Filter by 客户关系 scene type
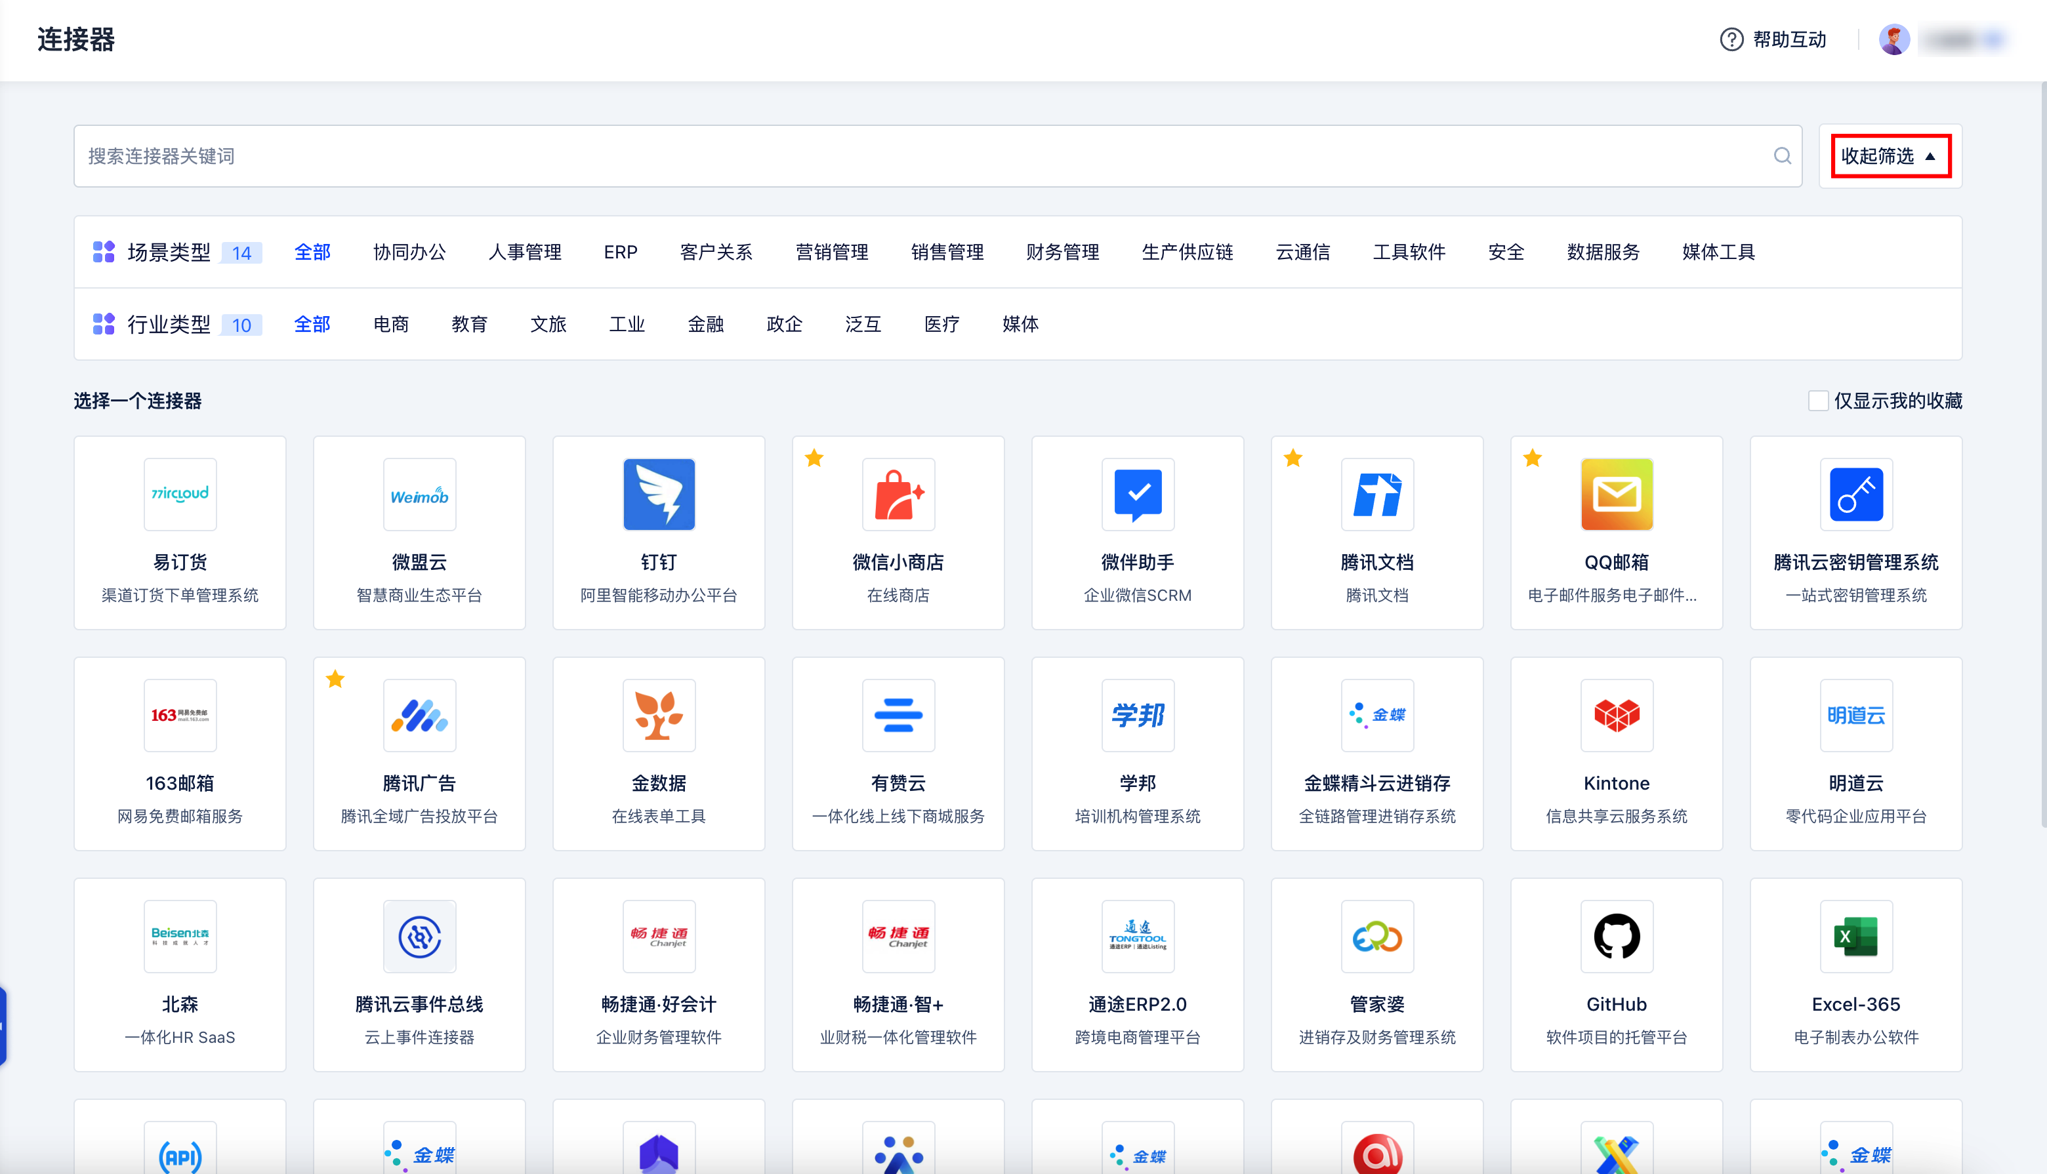This screenshot has height=1174, width=2047. pyautogui.click(x=716, y=253)
